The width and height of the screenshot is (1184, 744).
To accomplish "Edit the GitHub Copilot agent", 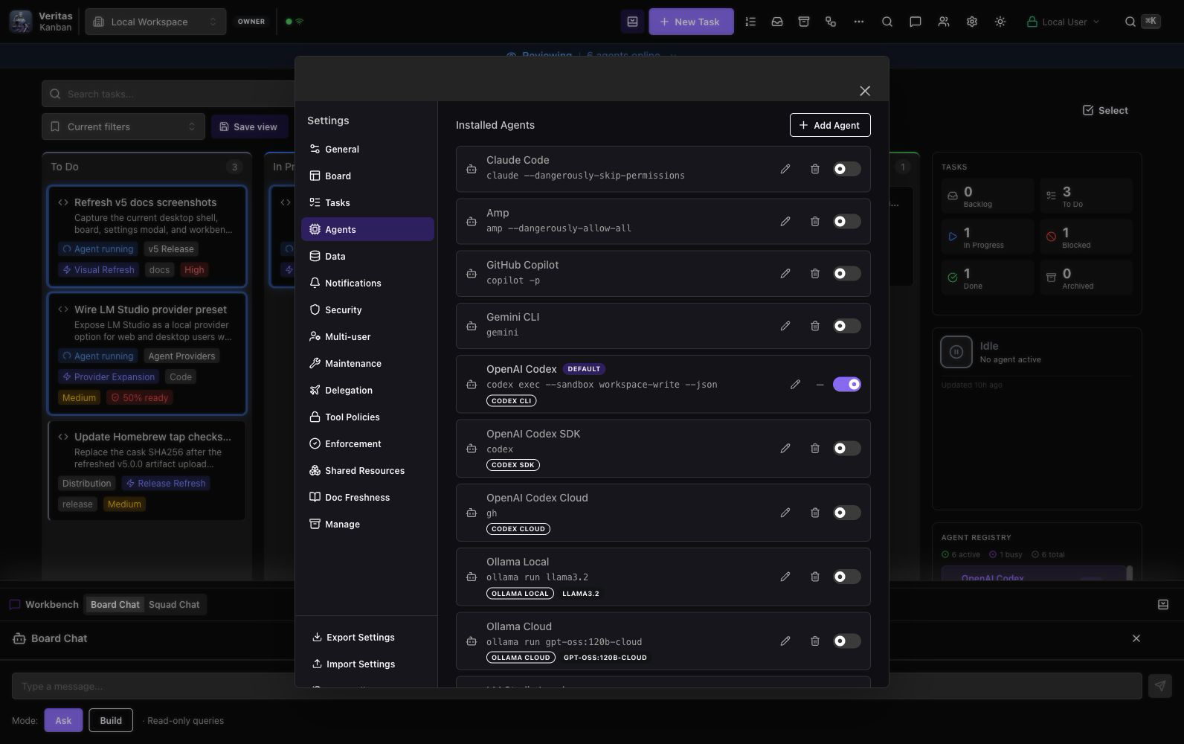I will tap(785, 273).
